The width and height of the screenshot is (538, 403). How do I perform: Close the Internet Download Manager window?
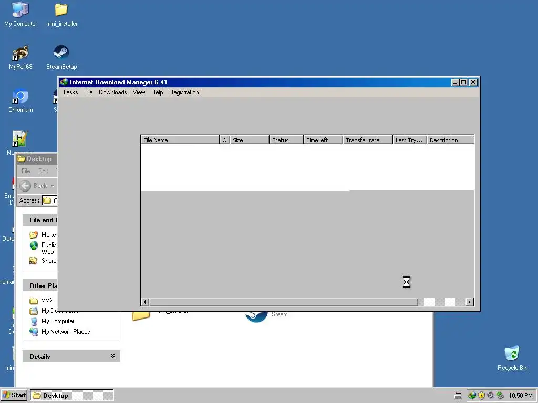click(473, 82)
